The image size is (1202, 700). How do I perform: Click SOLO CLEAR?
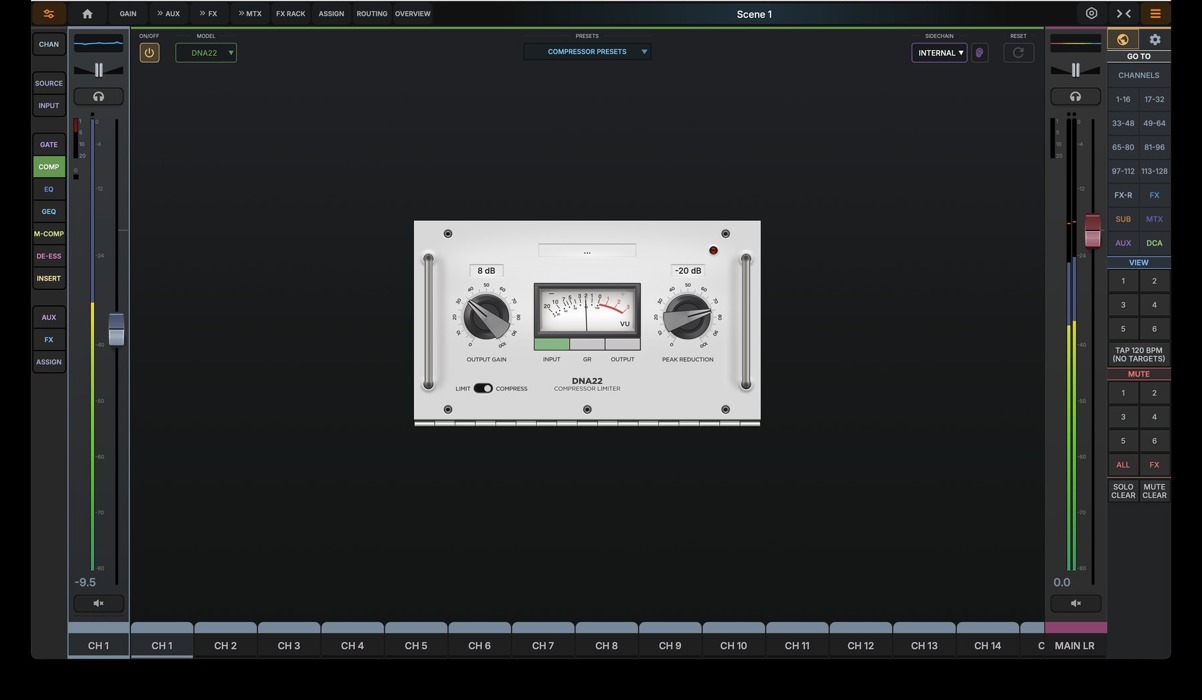(x=1123, y=491)
